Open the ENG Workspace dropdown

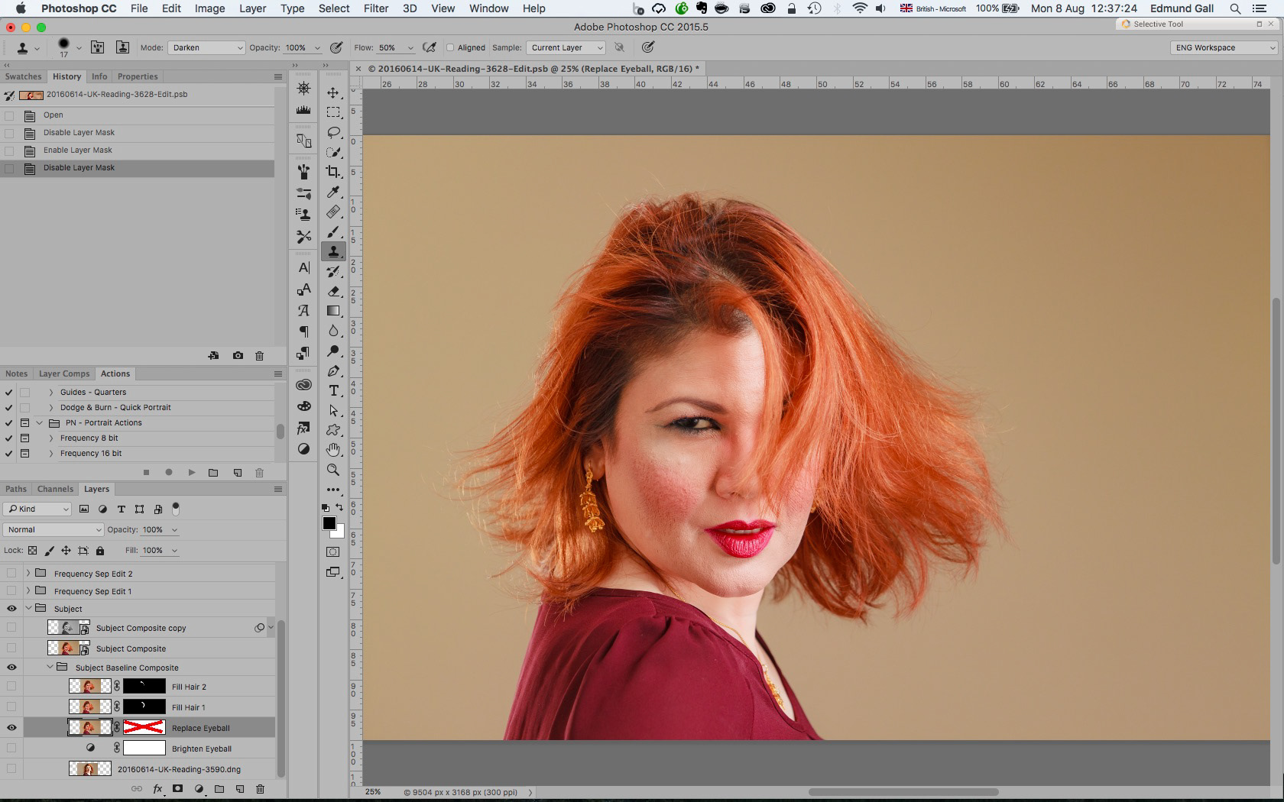[x=1224, y=47]
